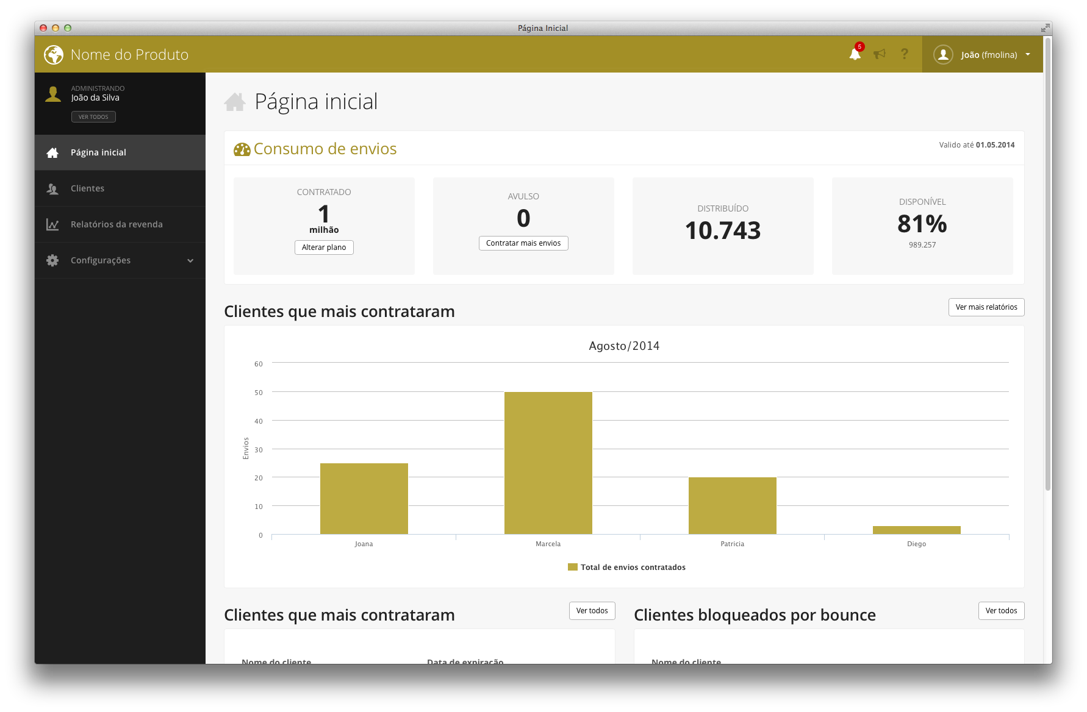This screenshot has height=712, width=1087.
Task: Expand the Configurações chevron
Action: [190, 261]
